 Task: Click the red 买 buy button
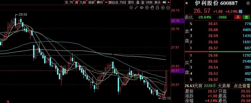pyautogui.click(x=238, y=17)
